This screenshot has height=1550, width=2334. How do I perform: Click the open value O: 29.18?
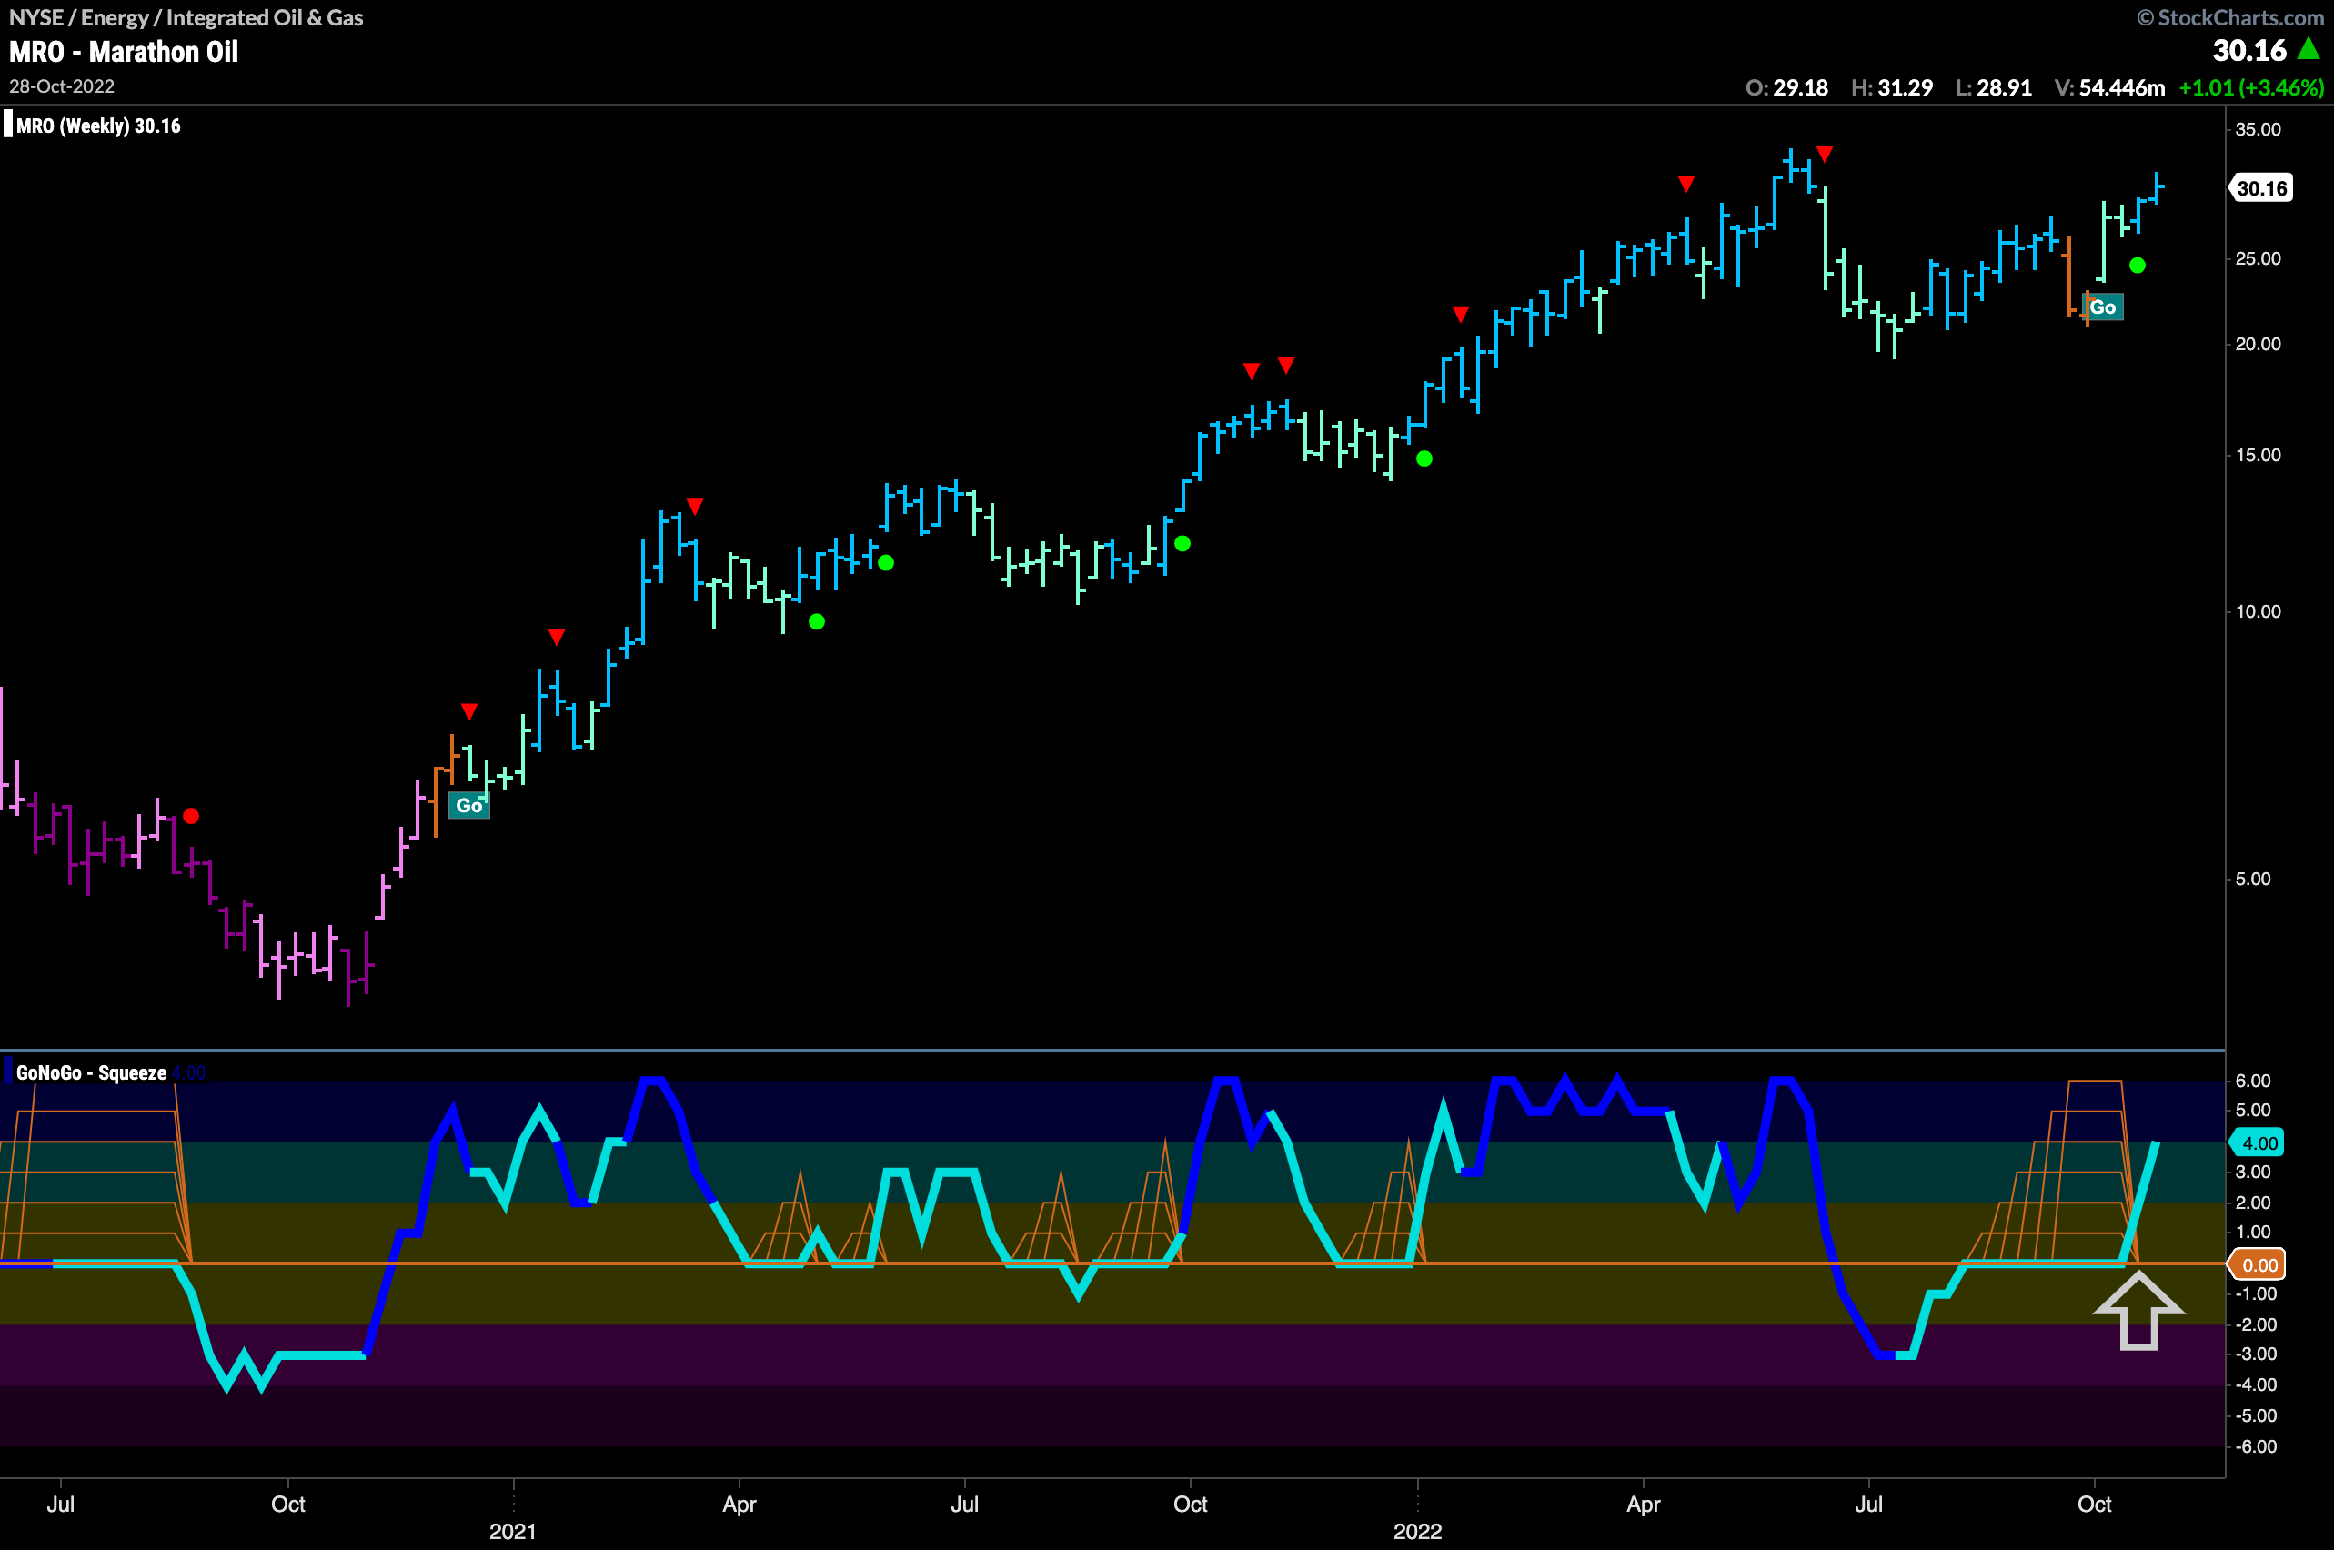coord(1787,87)
